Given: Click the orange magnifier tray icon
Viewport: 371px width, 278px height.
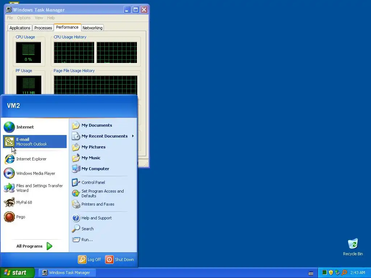Looking at the screenshot, I should tap(344, 273).
